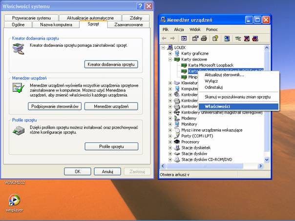This screenshot has width=295, height=221.
Task: Select the Karta Microsoft Loopback tree item
Action: [x=211, y=65]
